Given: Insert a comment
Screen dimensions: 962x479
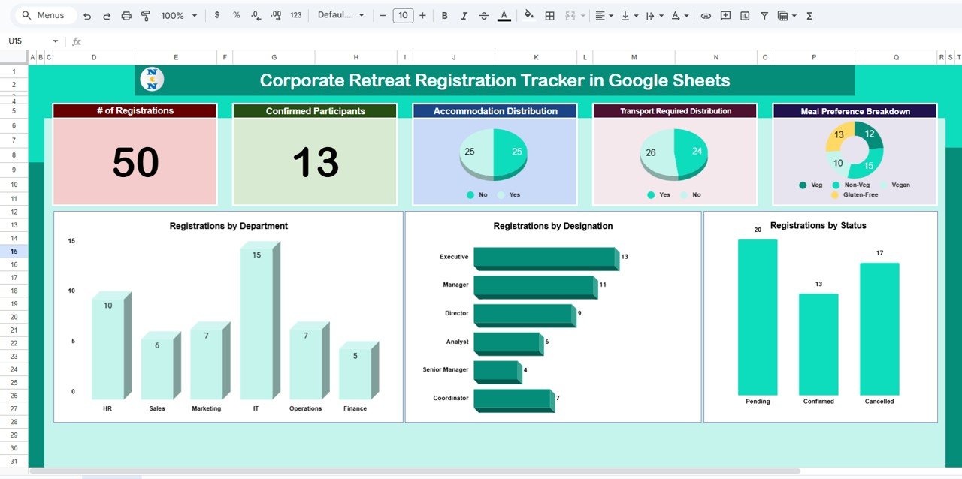Looking at the screenshot, I should click(725, 15).
